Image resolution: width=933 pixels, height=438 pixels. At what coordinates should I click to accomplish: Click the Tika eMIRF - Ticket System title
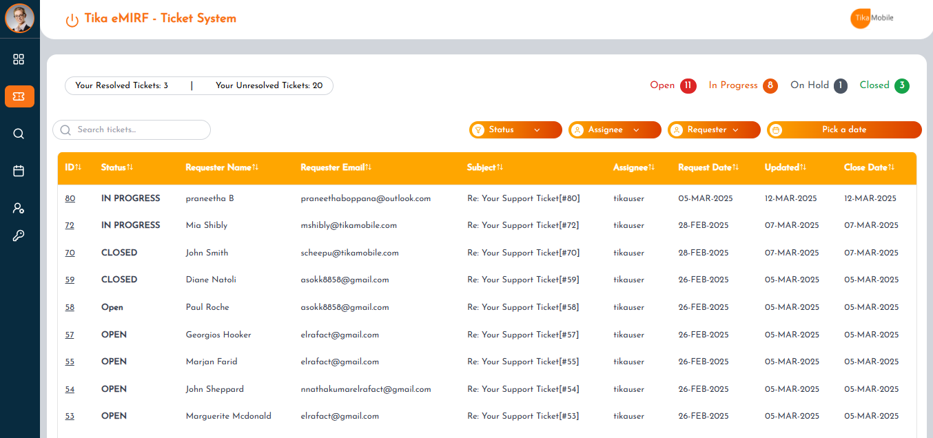point(161,19)
